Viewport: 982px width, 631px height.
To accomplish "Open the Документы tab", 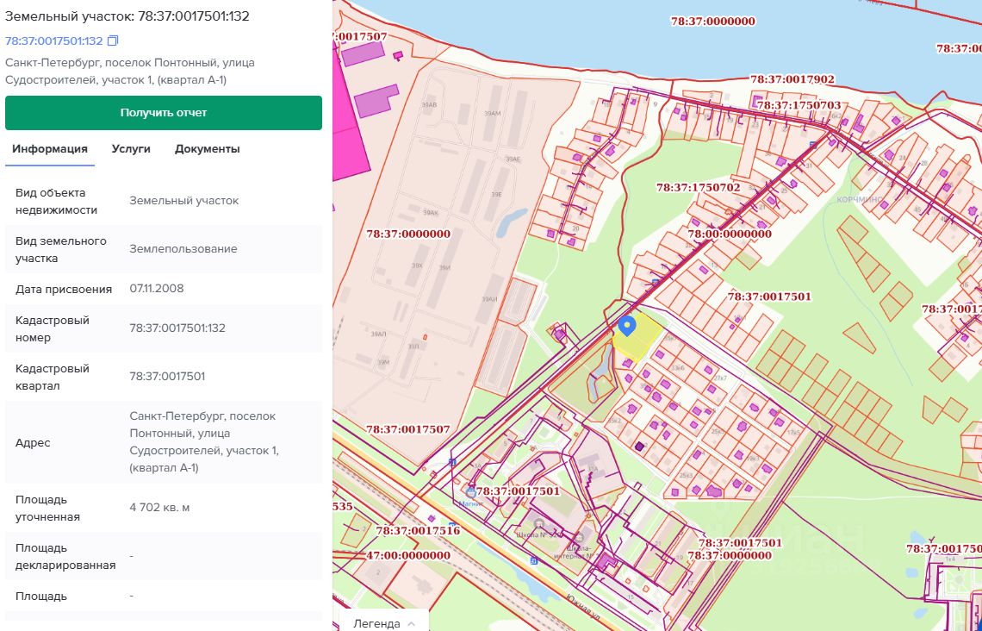I will click(207, 148).
